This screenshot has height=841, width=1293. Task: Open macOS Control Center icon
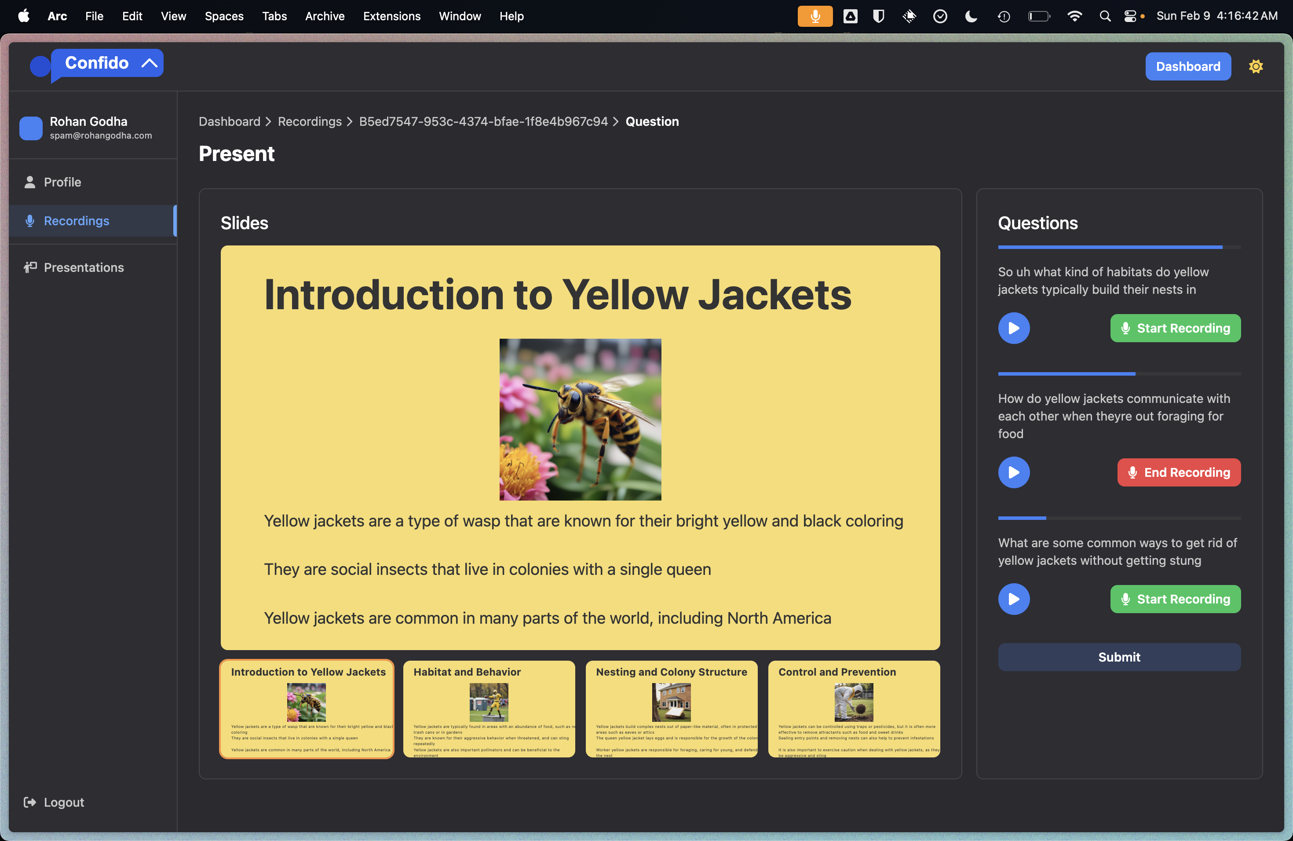point(1130,16)
